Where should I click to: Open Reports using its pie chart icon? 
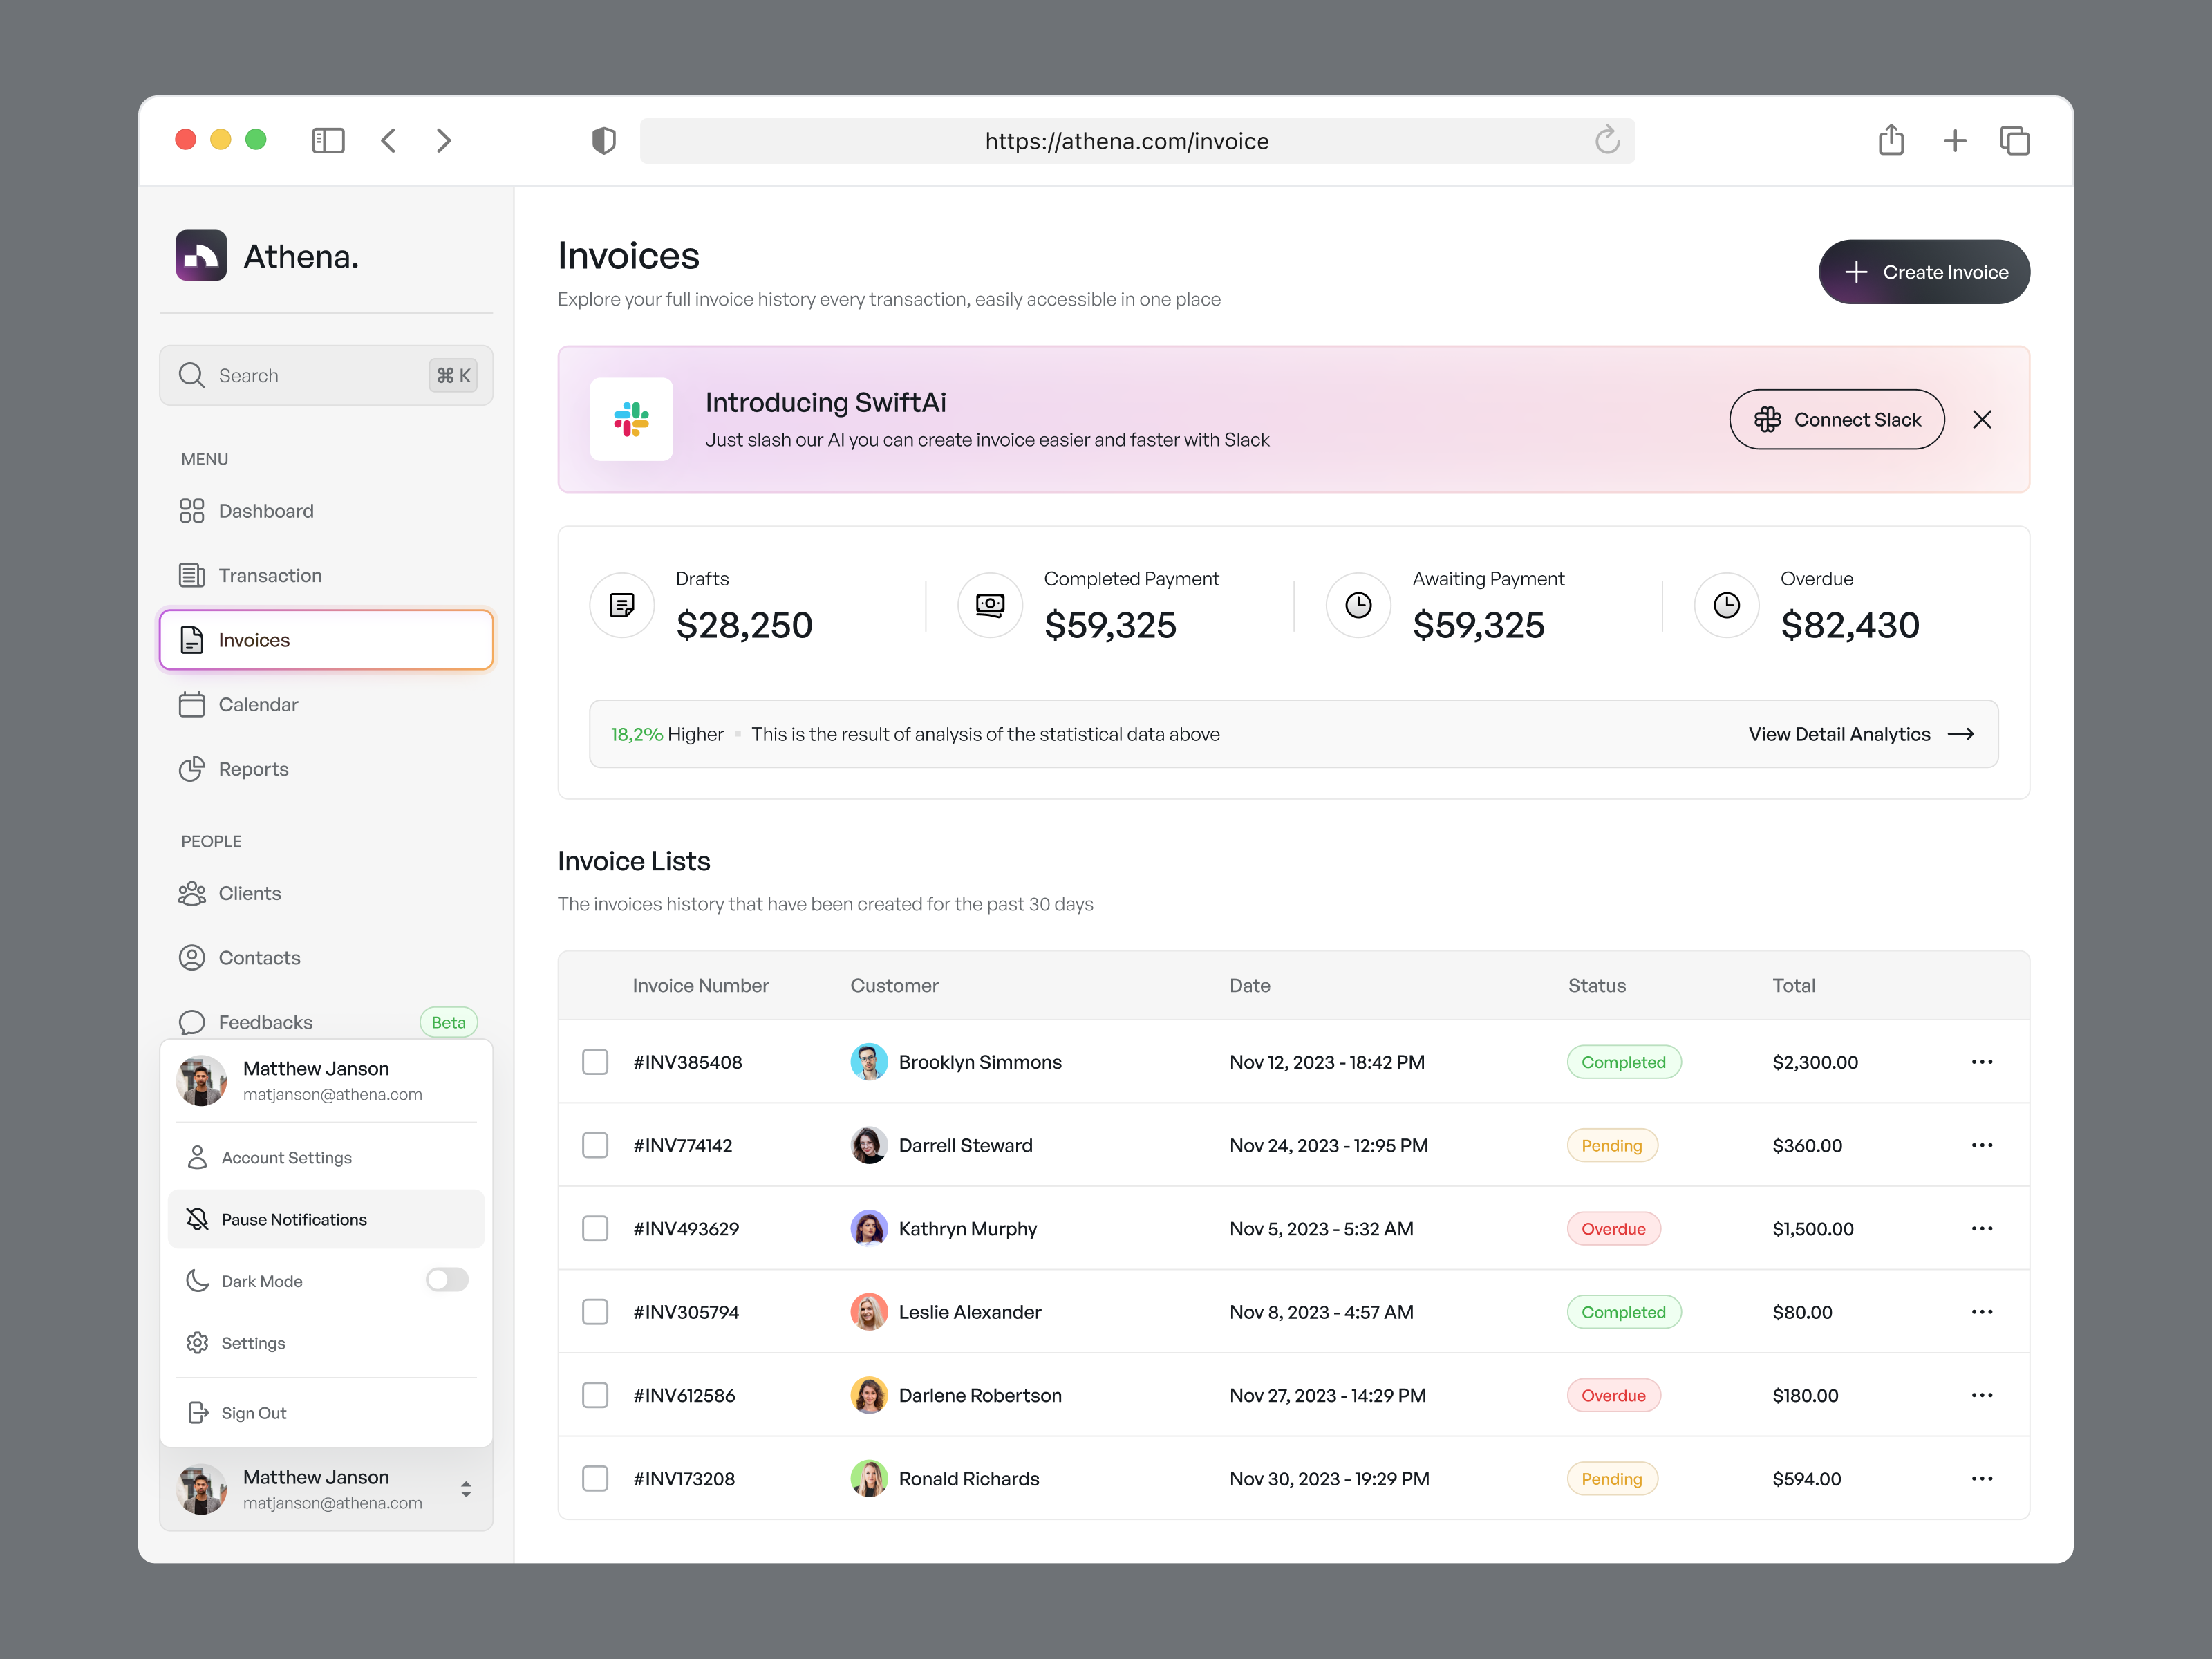(x=193, y=768)
